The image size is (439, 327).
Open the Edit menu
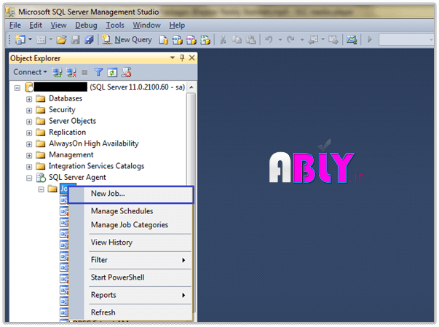point(36,25)
